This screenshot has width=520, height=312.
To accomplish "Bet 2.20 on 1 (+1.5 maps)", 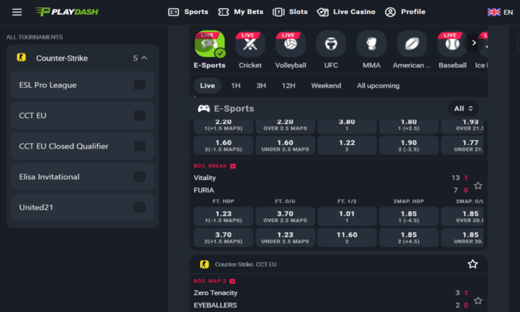I will point(223,126).
